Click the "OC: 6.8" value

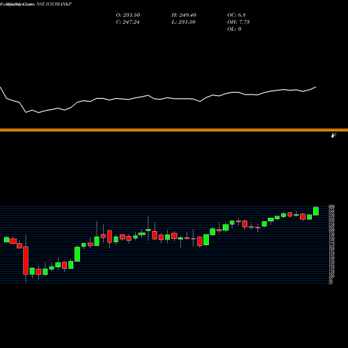coord(236,15)
